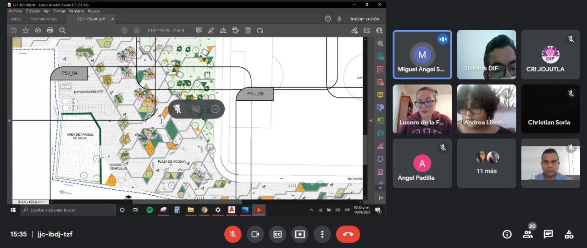Open the activities panel
The width and height of the screenshot is (587, 248).
click(569, 234)
